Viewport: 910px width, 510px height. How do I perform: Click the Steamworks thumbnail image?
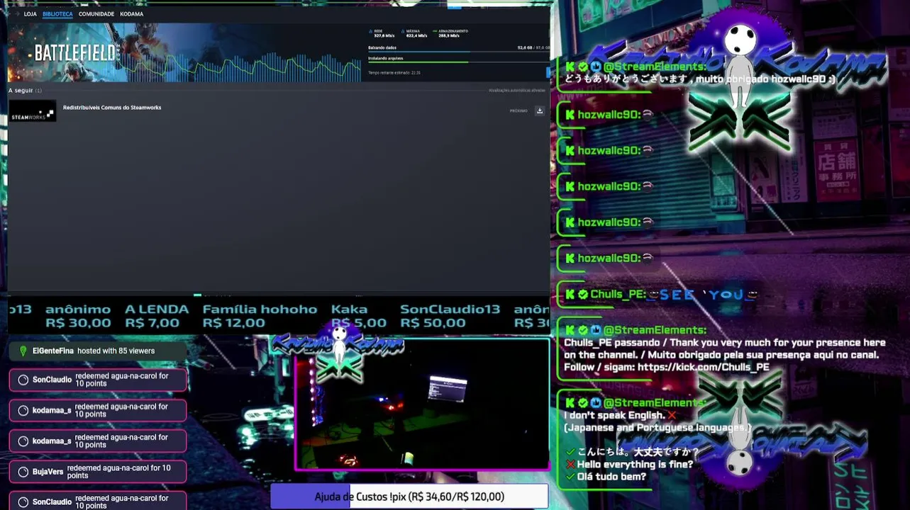32,111
